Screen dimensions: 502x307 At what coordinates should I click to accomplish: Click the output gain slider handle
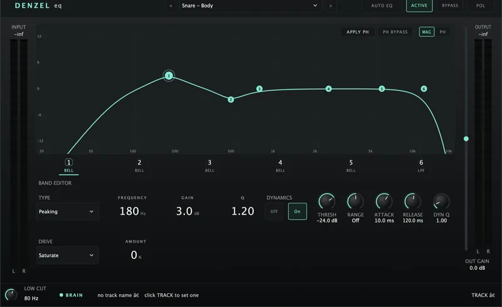pos(466,139)
